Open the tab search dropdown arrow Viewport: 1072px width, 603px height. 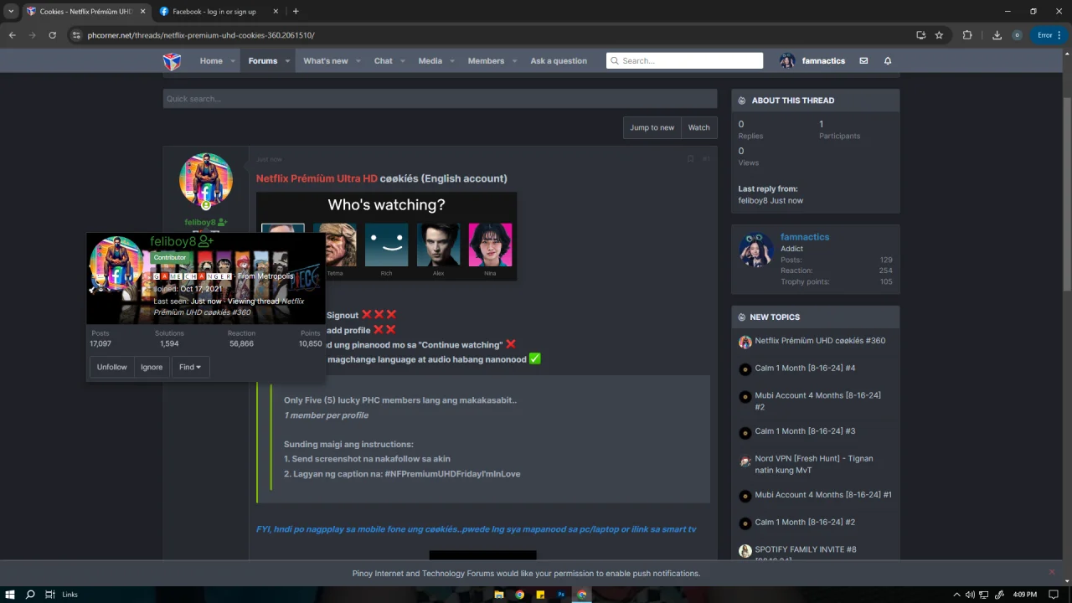(x=11, y=12)
